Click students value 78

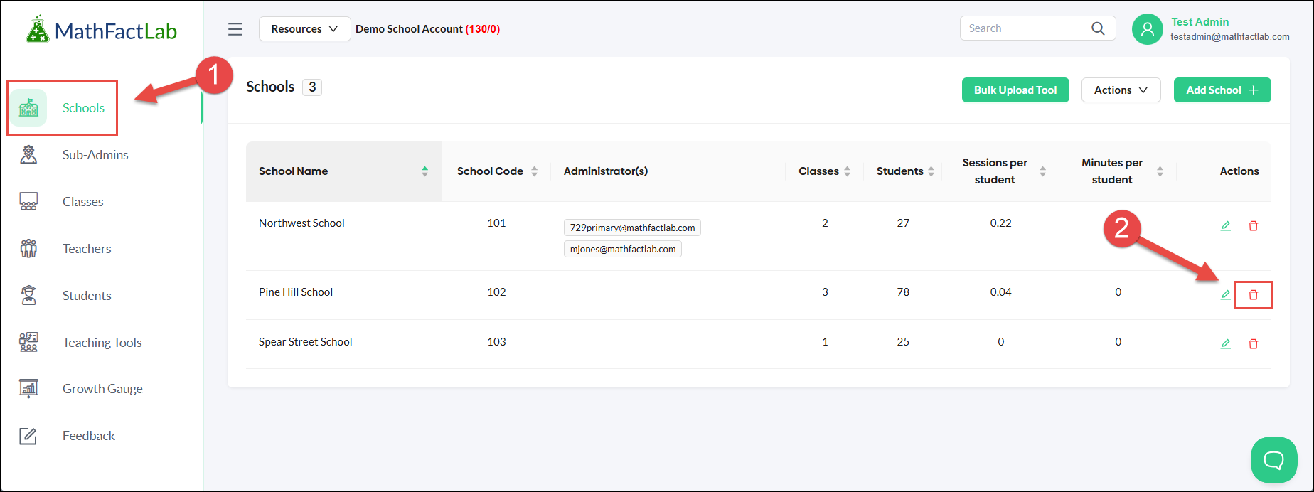point(903,292)
